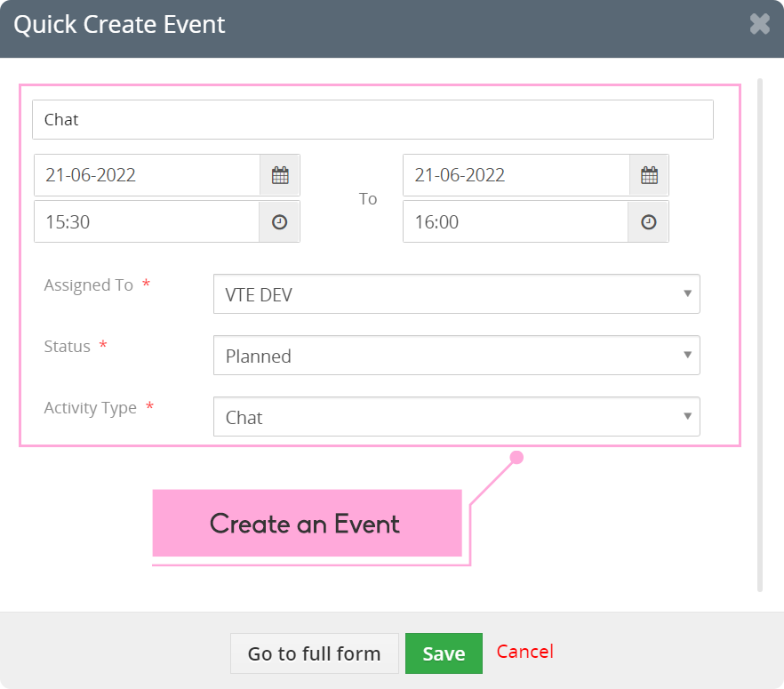The width and height of the screenshot is (784, 689).
Task: Open the start date calendar picker
Action: pos(280,175)
